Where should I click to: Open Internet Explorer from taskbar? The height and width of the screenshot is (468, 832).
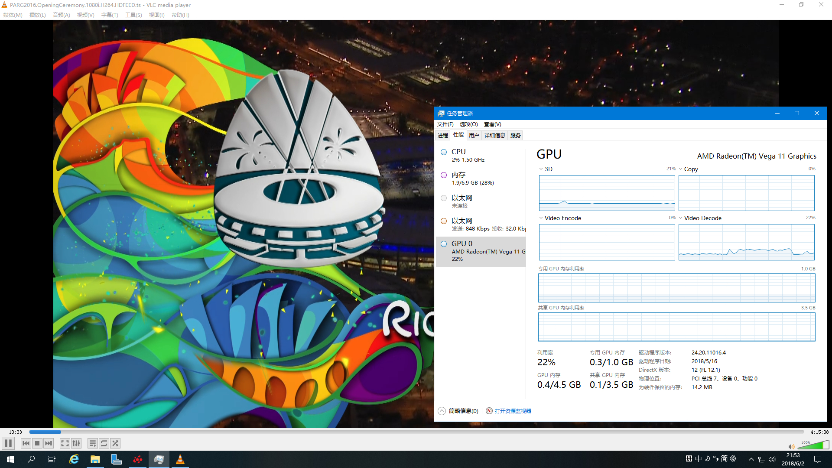tap(74, 459)
